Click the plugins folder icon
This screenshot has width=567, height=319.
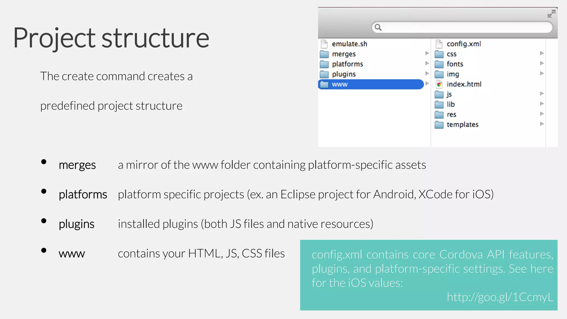[x=324, y=74]
